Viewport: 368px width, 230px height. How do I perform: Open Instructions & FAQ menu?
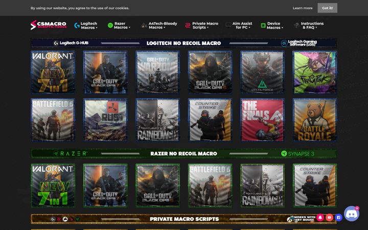click(x=309, y=26)
